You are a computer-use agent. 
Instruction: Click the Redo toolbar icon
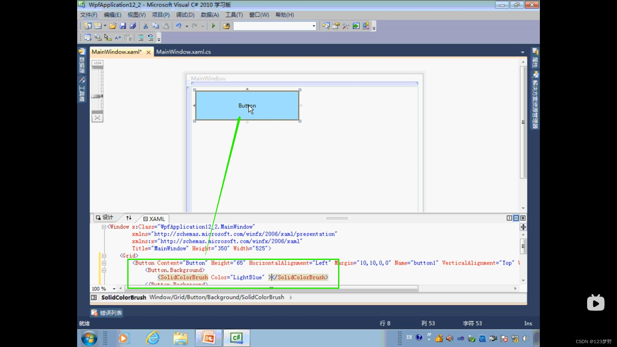coord(194,26)
